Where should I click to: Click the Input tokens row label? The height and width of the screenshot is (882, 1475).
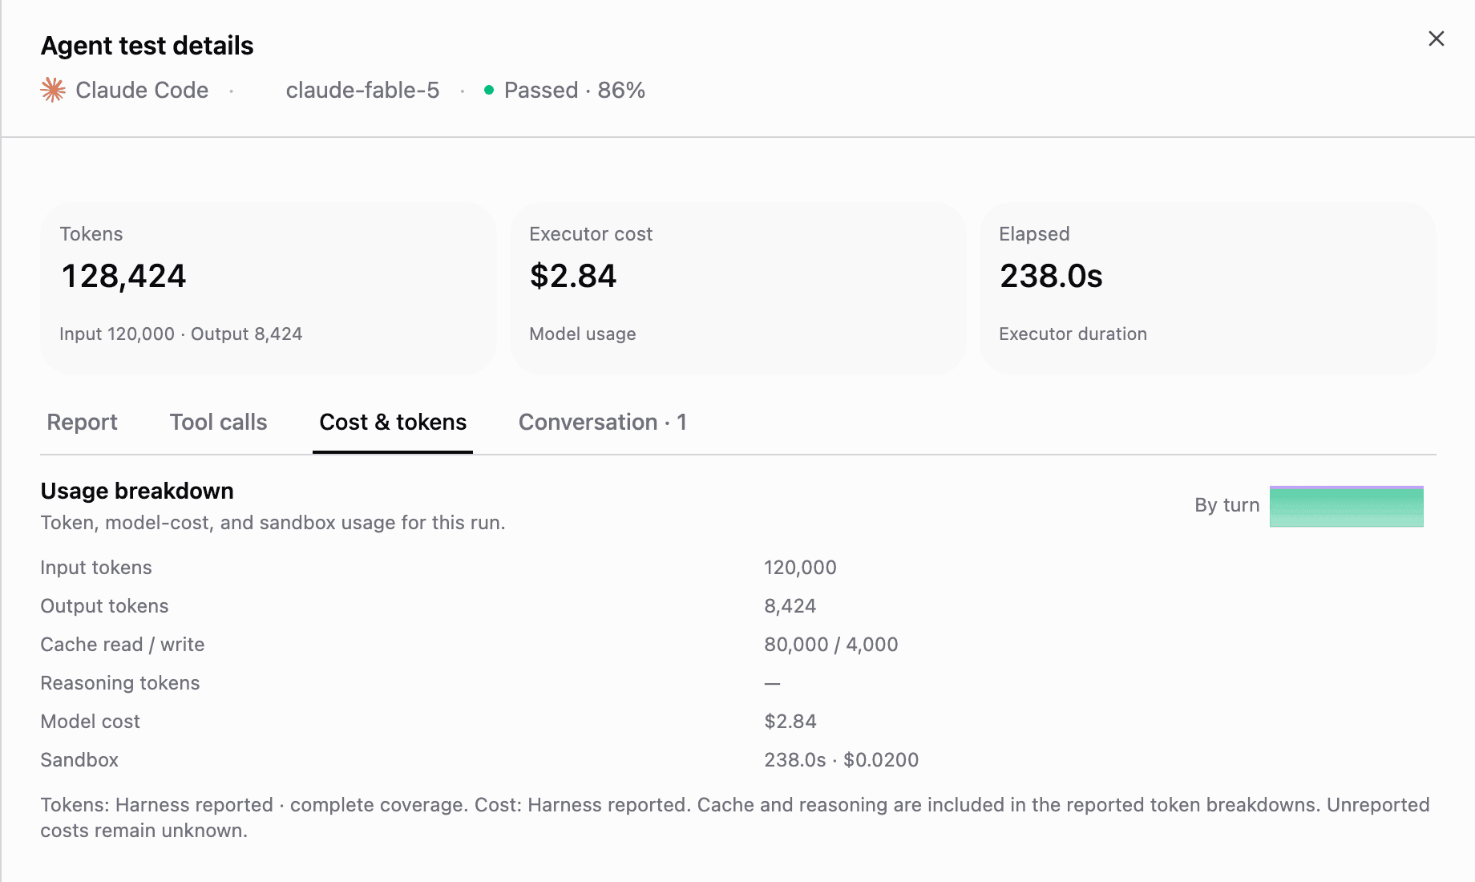coord(96,568)
